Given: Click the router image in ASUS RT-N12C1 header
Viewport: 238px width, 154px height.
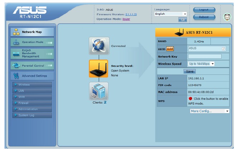Looking at the screenshot, I should coord(179,32).
